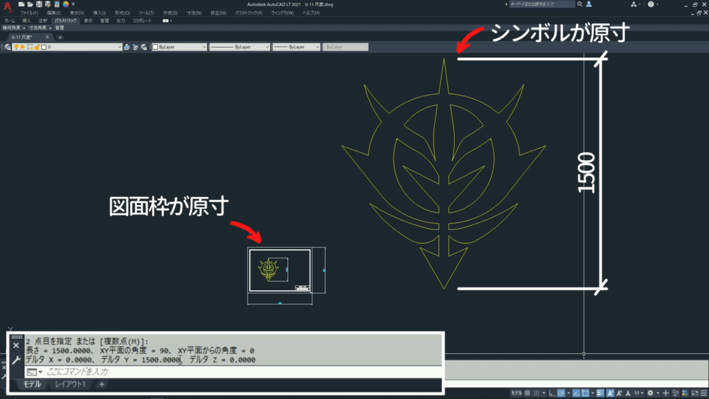Image resolution: width=709 pixels, height=399 pixels.
Task: Click the Layer States Manager icon
Action: click(x=144, y=47)
